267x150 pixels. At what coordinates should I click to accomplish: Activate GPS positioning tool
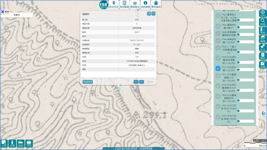tap(263, 14)
